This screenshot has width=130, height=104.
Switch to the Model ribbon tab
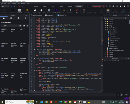70,6
